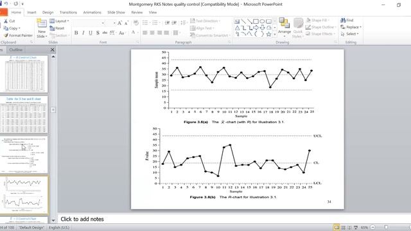Open the Animations ribbon tab
Screen dimensions: 411x231
click(92, 12)
